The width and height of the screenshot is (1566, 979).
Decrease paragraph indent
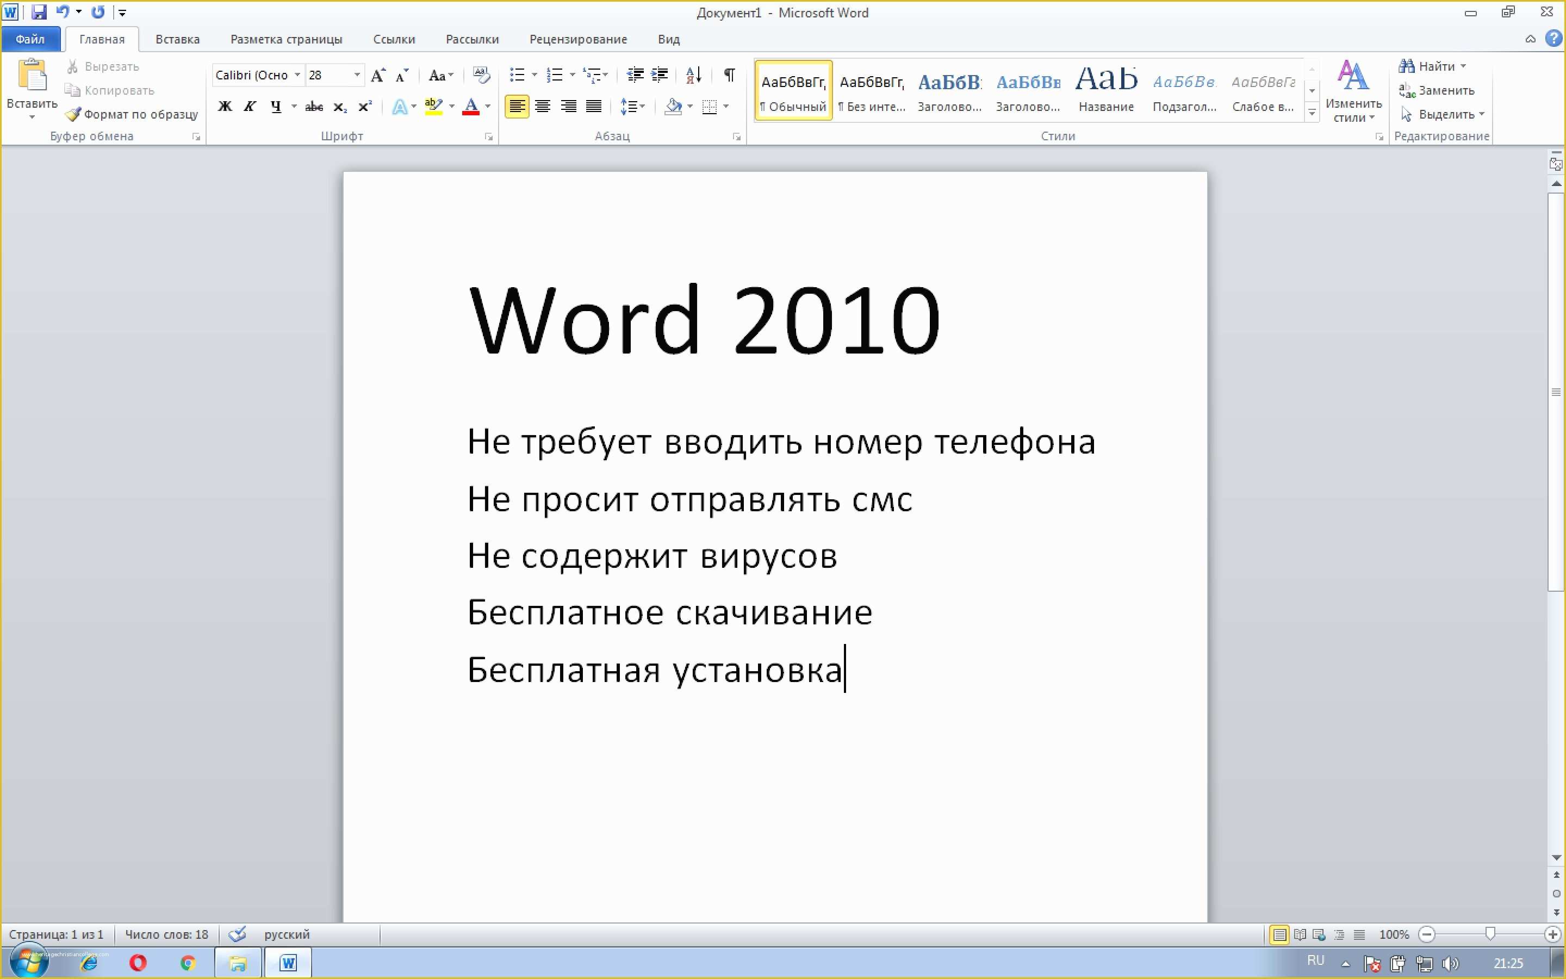tap(635, 75)
